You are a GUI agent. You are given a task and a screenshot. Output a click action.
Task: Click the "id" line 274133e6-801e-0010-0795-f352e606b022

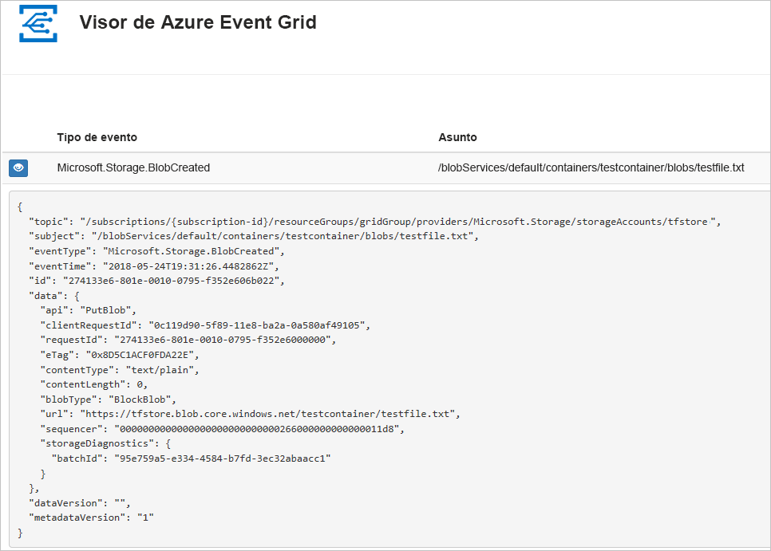[x=157, y=281]
